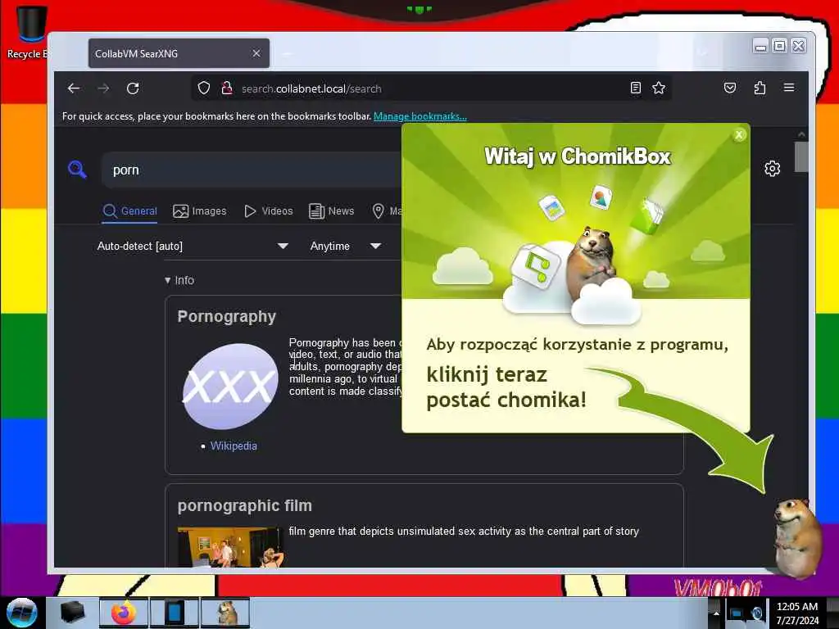Click the pornographic film heading
This screenshot has width=839, height=629.
coord(244,505)
